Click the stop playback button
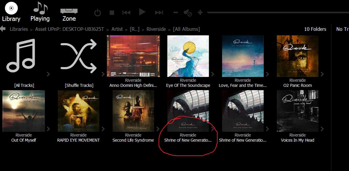 point(112,13)
